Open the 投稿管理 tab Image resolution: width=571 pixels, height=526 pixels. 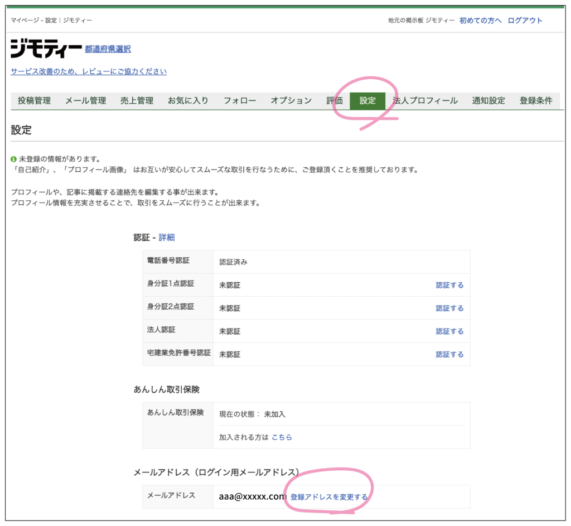[34, 100]
